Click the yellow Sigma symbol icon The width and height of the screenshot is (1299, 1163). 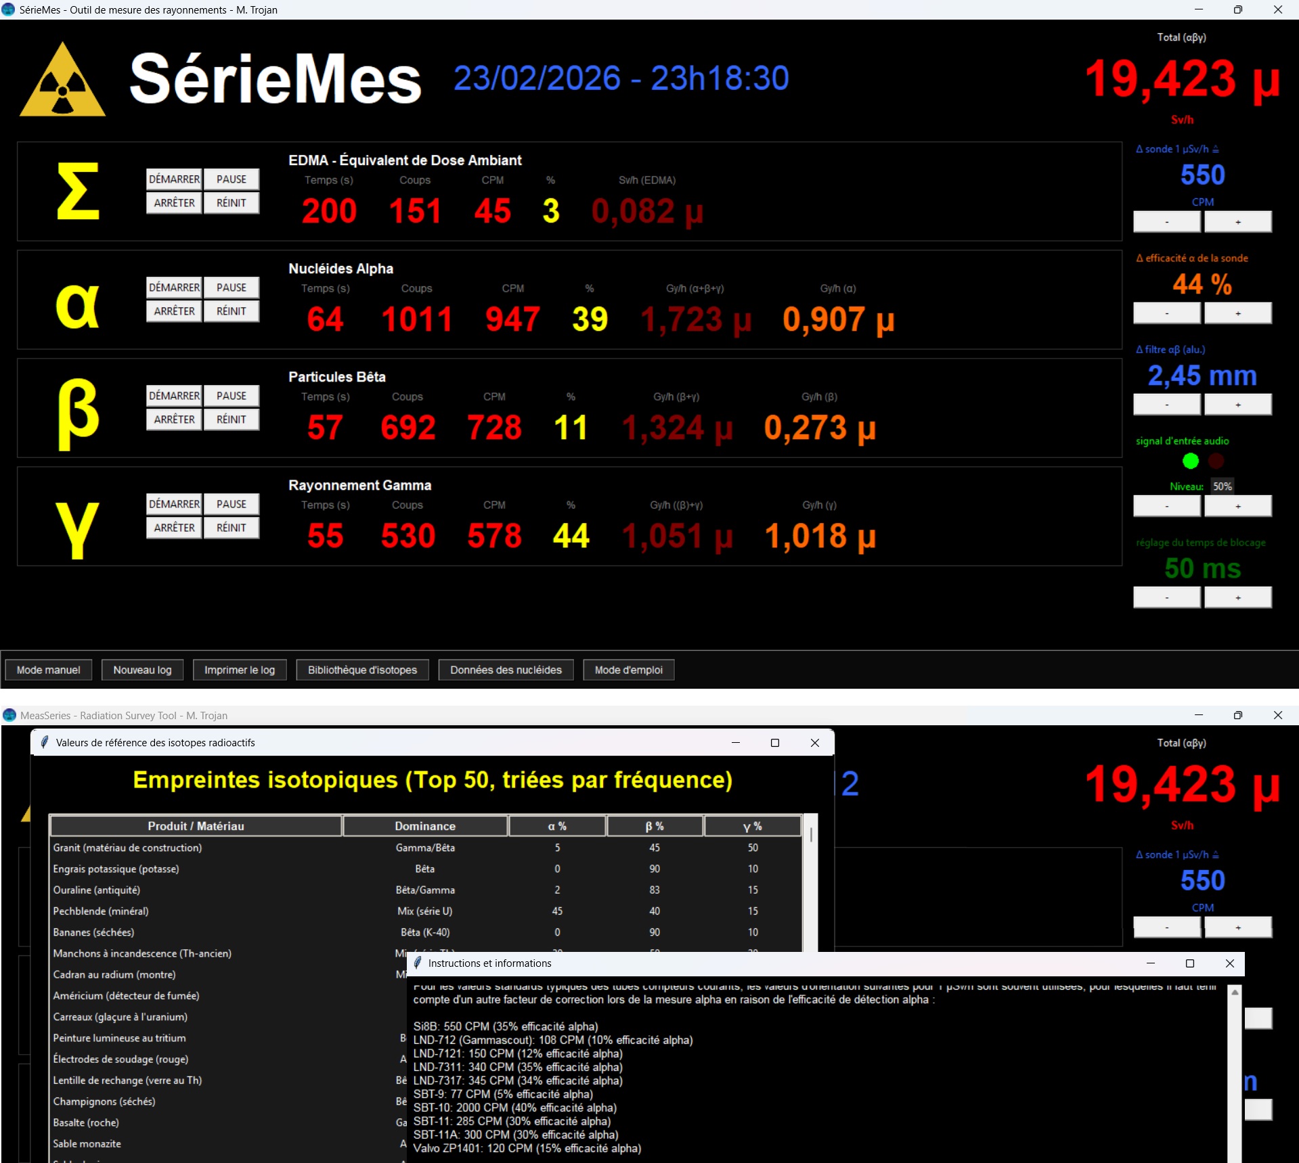tap(77, 191)
